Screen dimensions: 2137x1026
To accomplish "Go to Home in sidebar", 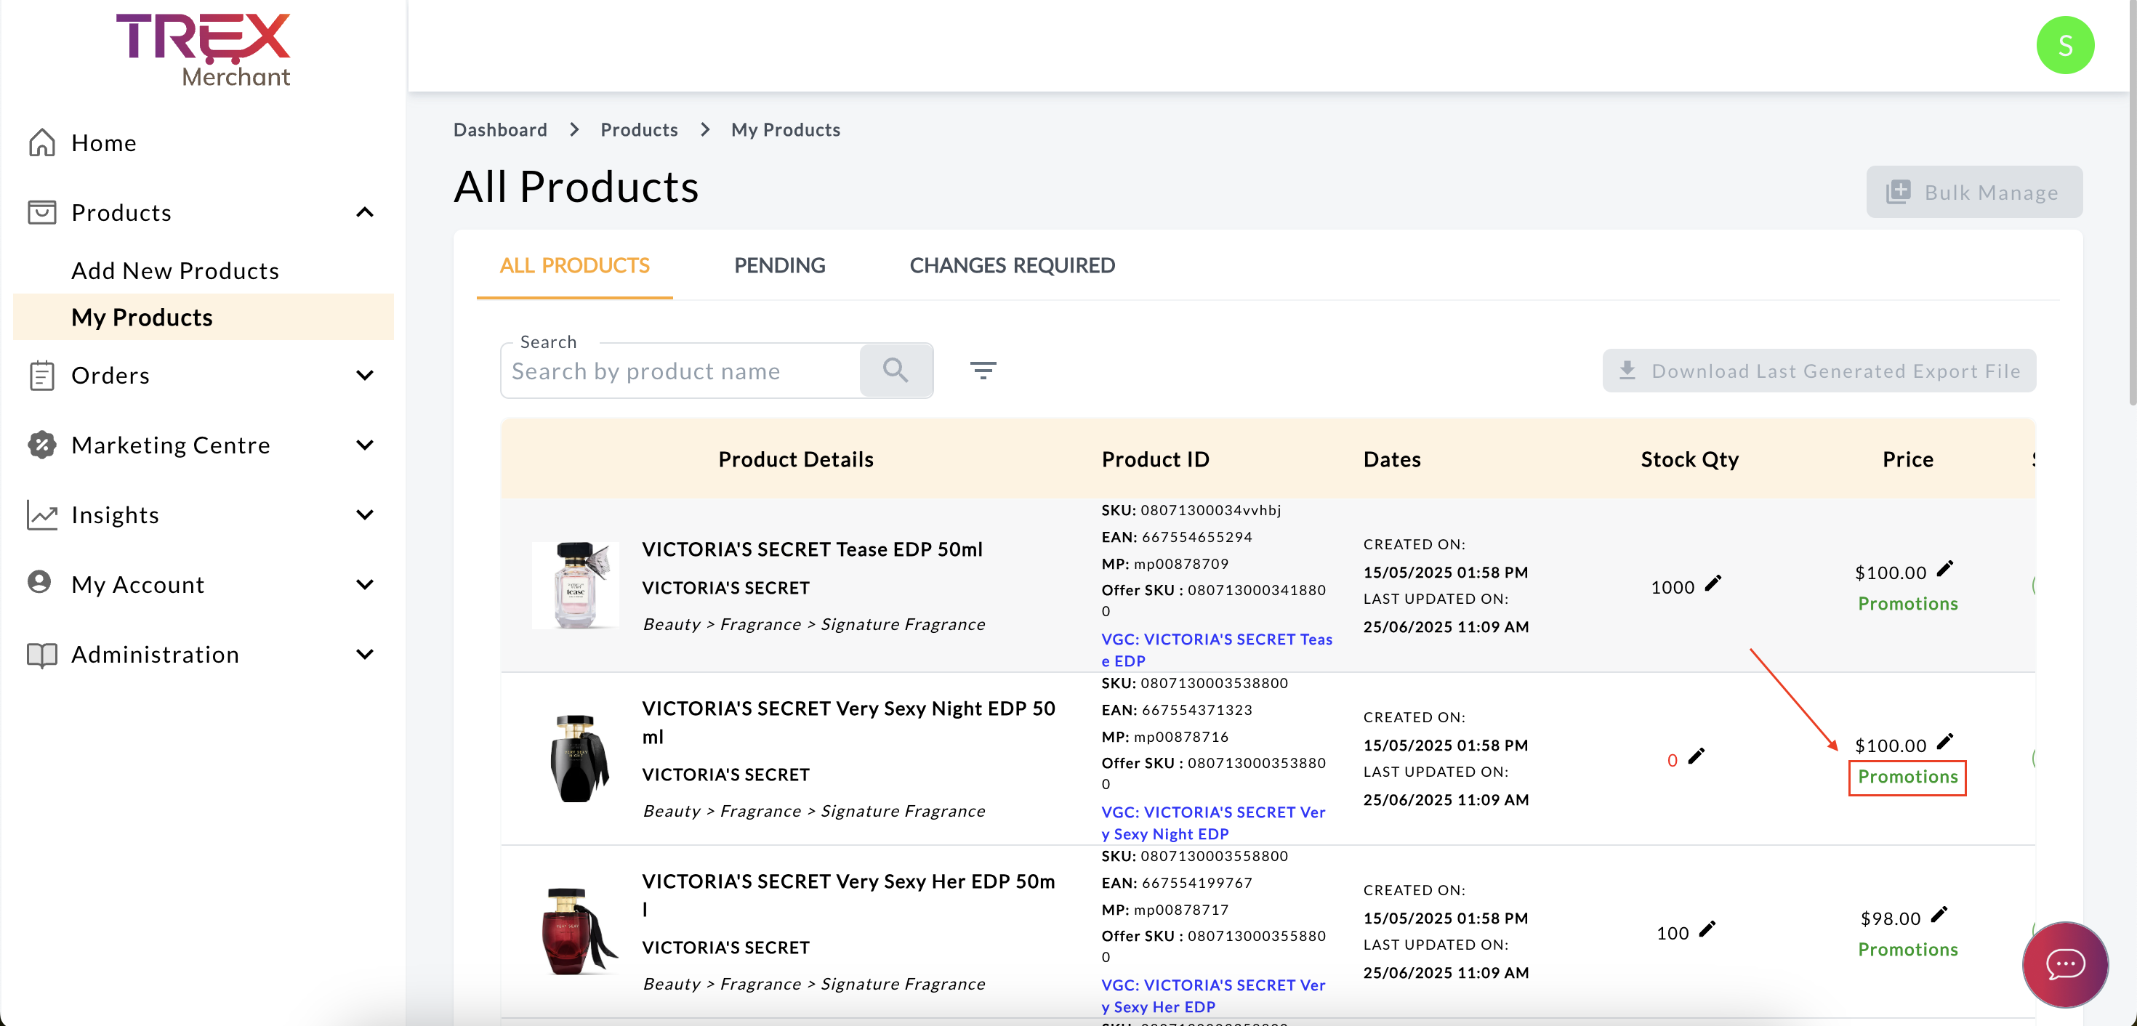I will (x=104, y=142).
